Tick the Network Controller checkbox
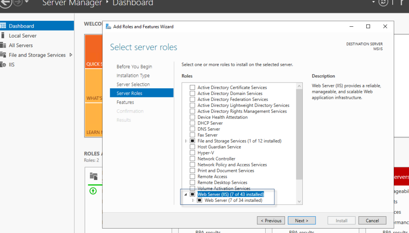This screenshot has height=233, width=409. click(x=192, y=159)
